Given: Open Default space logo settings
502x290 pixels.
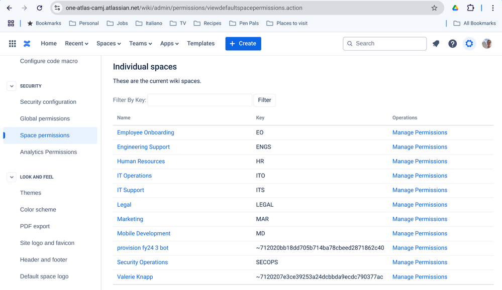Looking at the screenshot, I should 44,276.
